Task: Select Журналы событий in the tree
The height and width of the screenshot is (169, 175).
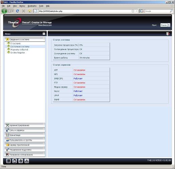Action: [x=19, y=50]
